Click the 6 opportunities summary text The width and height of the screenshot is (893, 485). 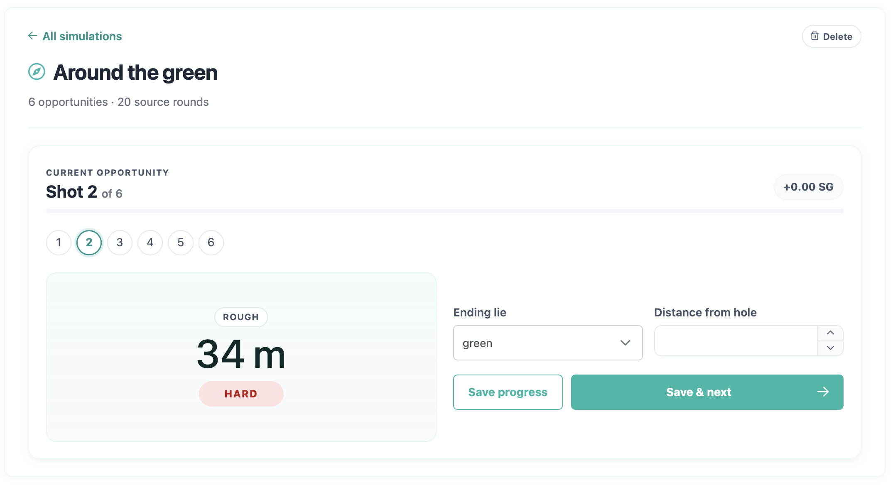click(118, 102)
